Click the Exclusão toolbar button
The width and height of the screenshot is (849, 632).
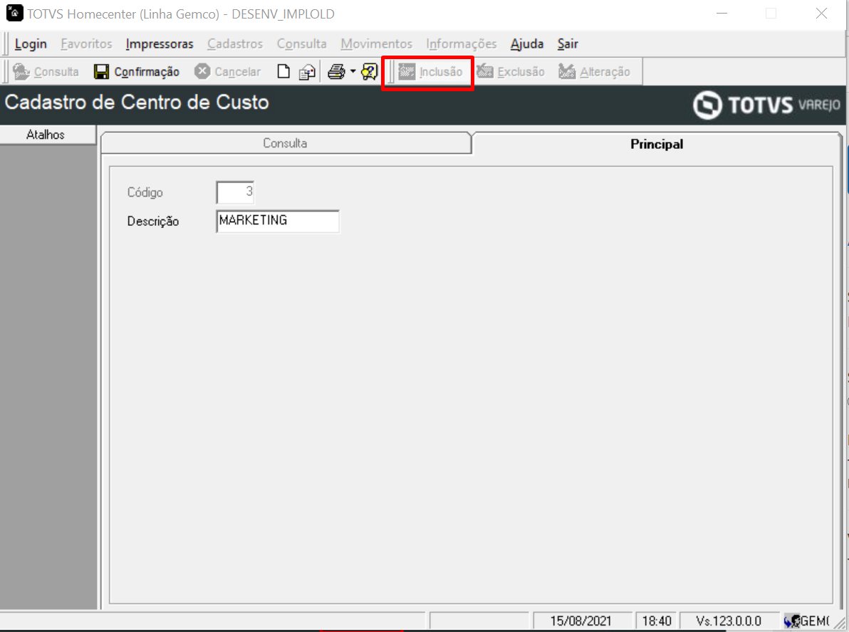[510, 71]
